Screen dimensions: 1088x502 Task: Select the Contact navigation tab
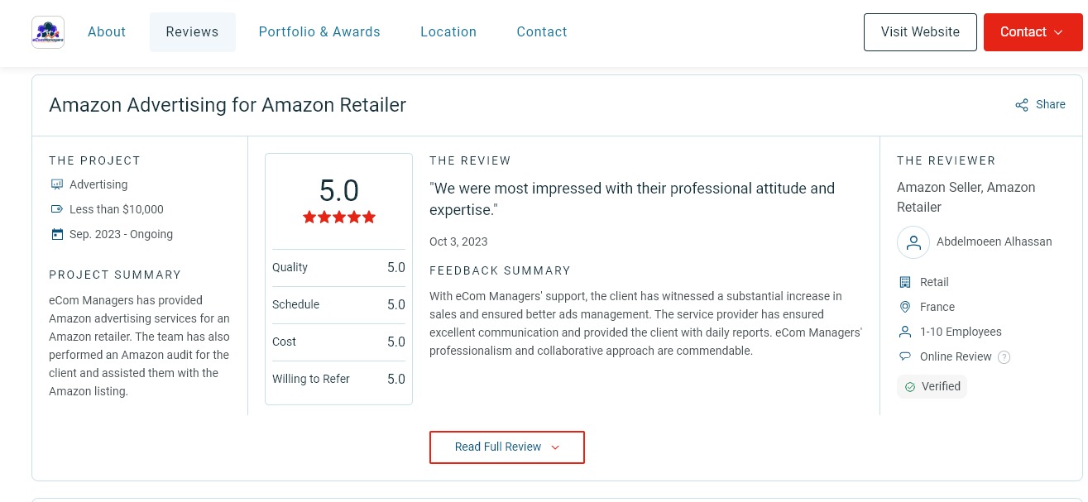click(x=542, y=32)
